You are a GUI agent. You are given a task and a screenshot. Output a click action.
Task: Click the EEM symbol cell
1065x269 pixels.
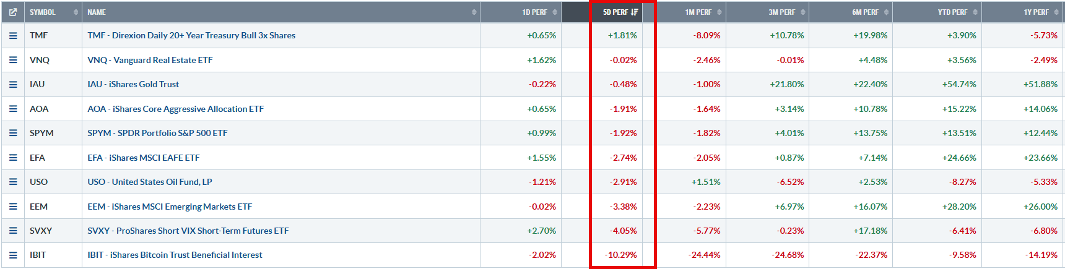tap(53, 207)
